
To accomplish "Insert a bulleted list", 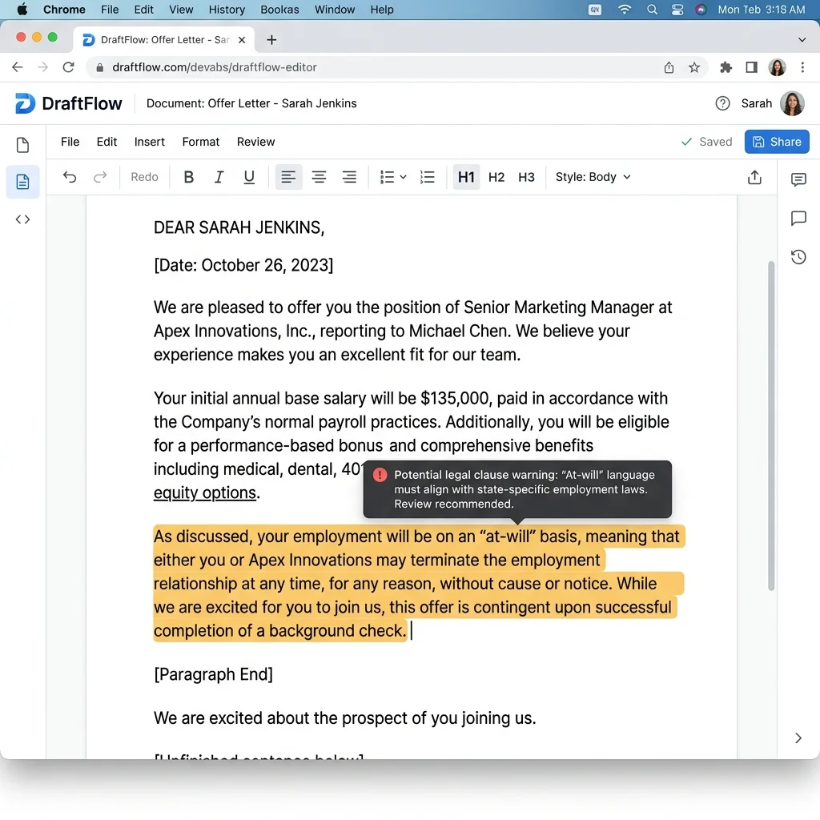I will coord(387,177).
